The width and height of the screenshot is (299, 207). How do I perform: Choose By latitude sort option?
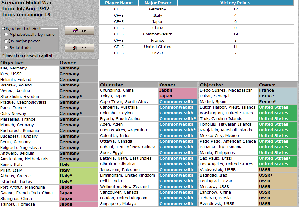(x=6, y=47)
